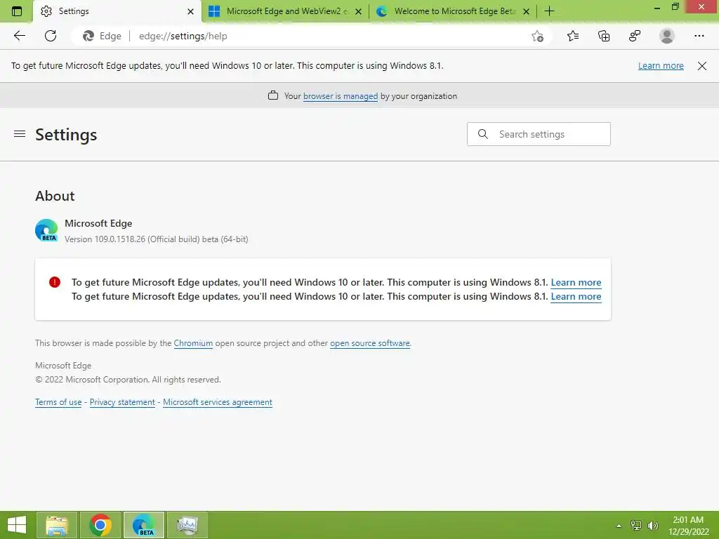The height and width of the screenshot is (539, 719).
Task: Open the Windows Start button
Action: (17, 525)
